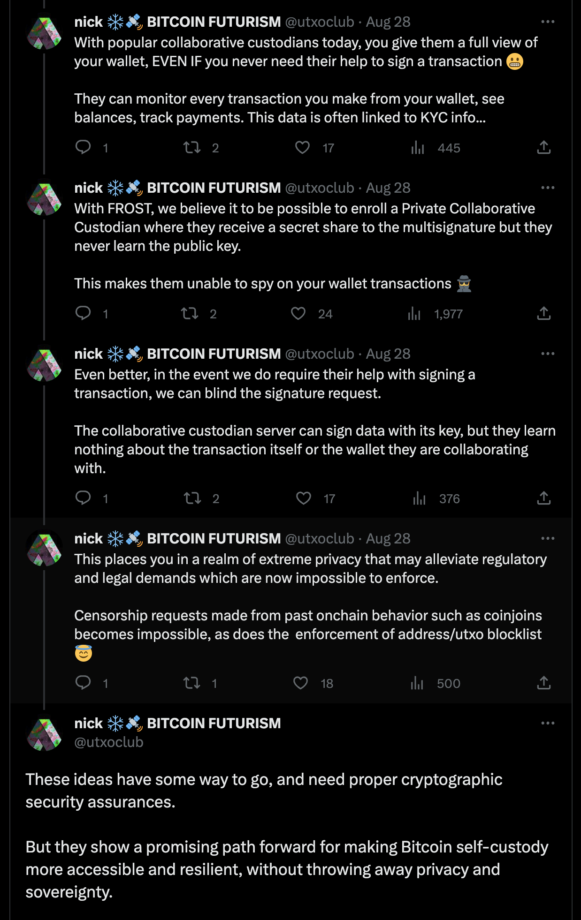View analytics for the tweet with 1,977 views
The image size is (581, 920).
[x=414, y=313]
